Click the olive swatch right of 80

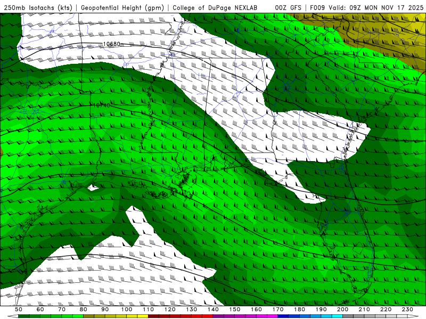tap(89, 316)
